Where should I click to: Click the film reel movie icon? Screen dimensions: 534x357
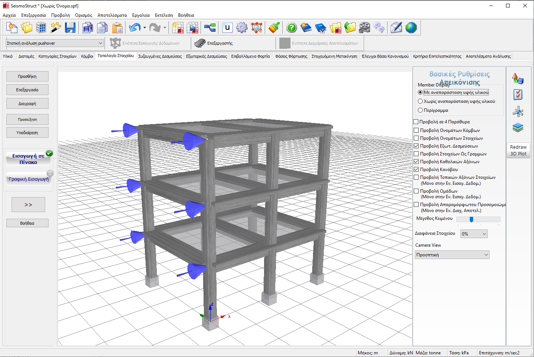click(x=364, y=28)
